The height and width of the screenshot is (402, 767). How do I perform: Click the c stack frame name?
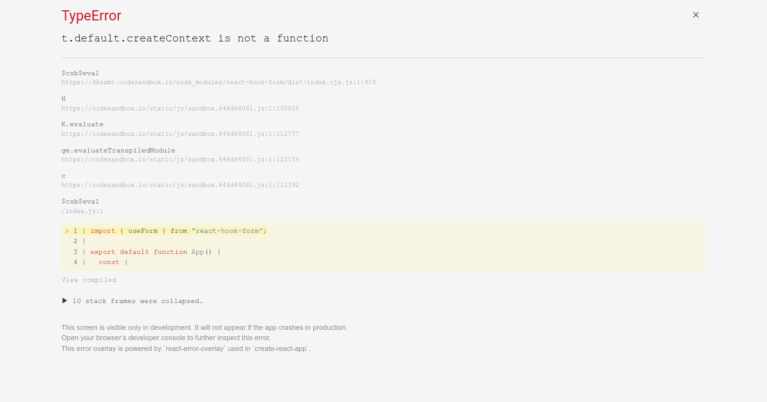(x=63, y=176)
